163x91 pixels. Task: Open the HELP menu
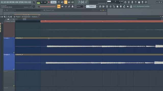click(x=30, y=2)
